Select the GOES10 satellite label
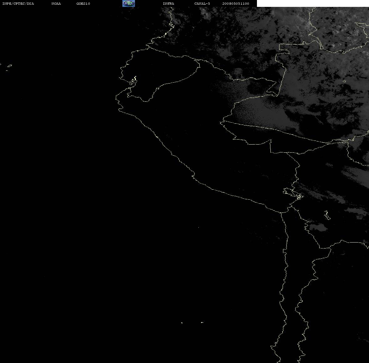Image resolution: width=369 pixels, height=363 pixels. coord(83,3)
